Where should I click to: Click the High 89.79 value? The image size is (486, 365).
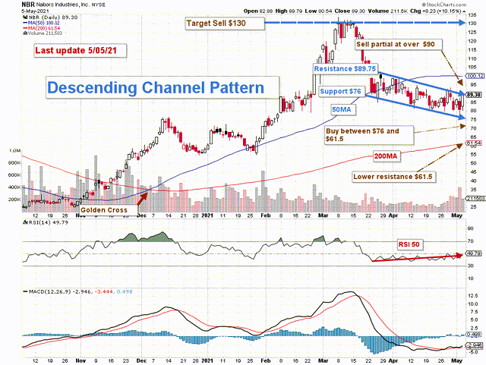point(288,11)
